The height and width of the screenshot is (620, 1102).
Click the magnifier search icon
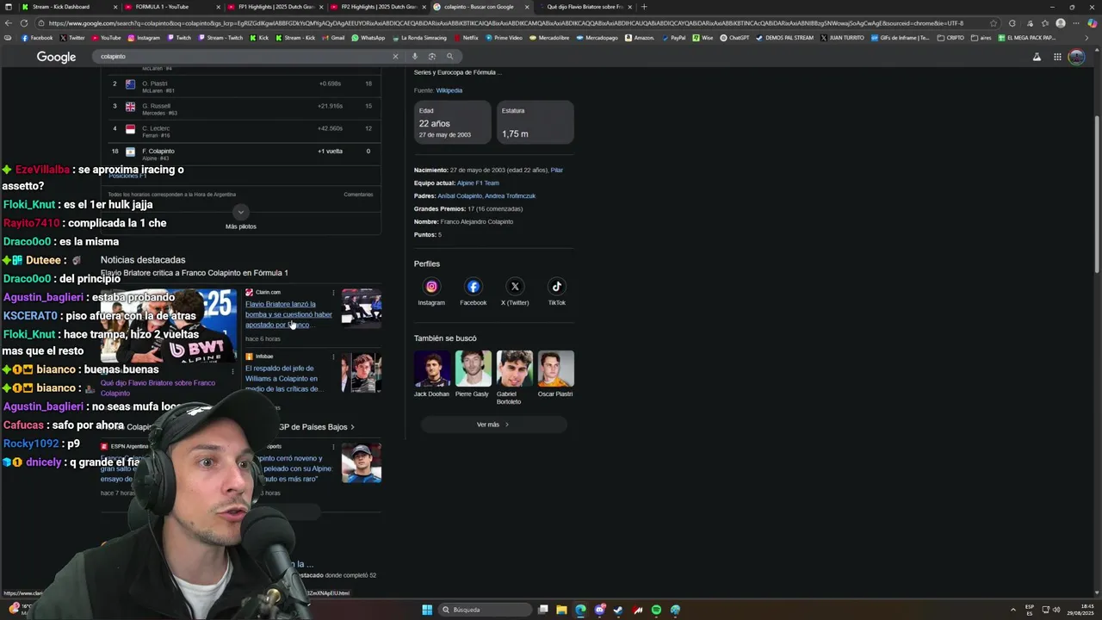click(449, 56)
